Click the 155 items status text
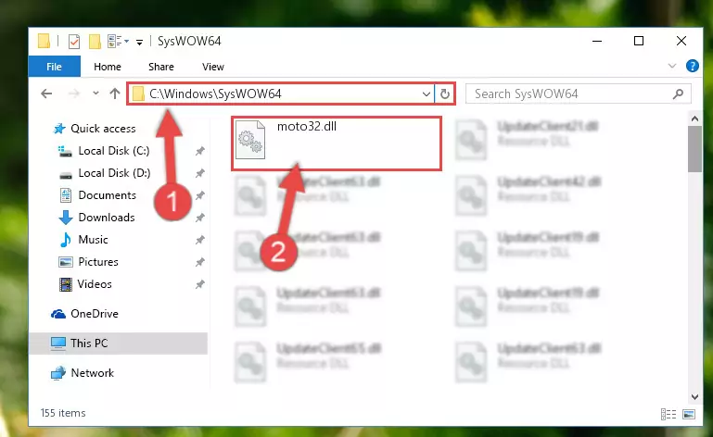Viewport: 713px width, 437px height. coord(63,413)
